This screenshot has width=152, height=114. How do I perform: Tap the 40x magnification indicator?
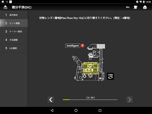[128, 7]
